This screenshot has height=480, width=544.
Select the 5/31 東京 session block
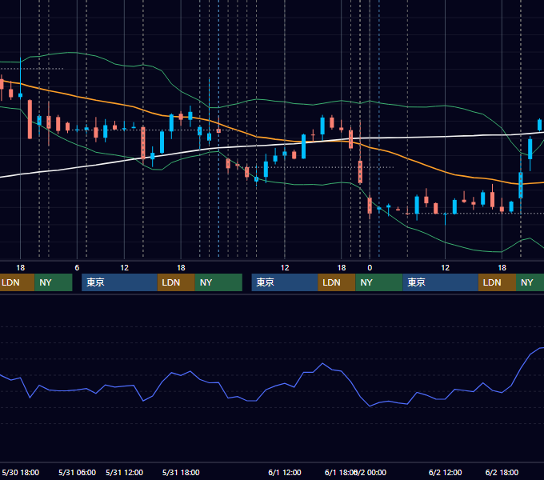pyautogui.click(x=119, y=282)
